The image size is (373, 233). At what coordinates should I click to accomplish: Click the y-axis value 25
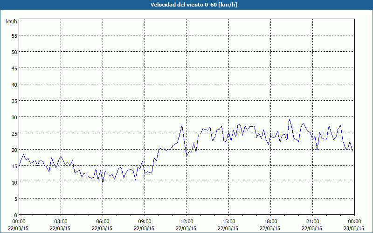(14, 133)
